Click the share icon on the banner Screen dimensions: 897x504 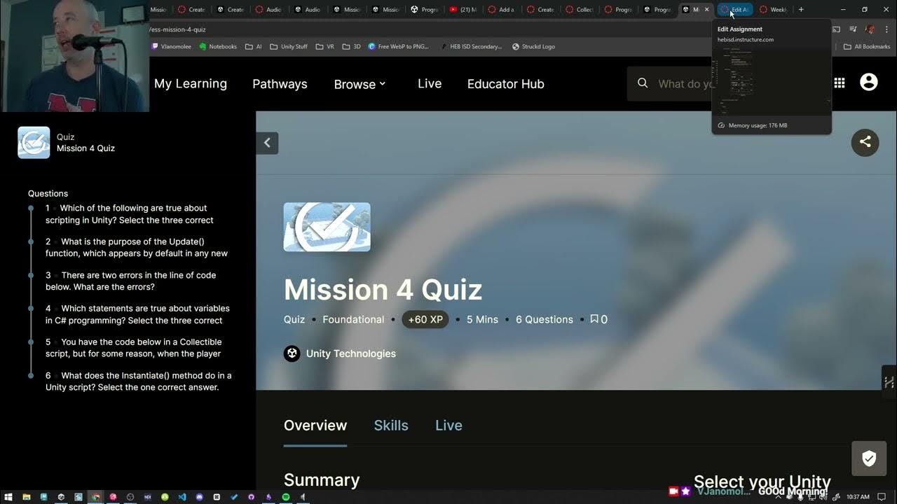[x=865, y=142]
